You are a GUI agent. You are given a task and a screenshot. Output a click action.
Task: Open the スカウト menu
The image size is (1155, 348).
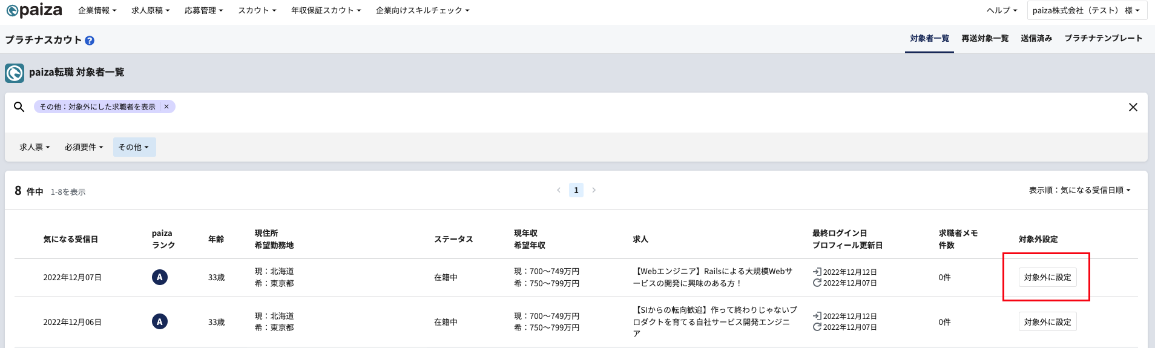[x=257, y=10]
